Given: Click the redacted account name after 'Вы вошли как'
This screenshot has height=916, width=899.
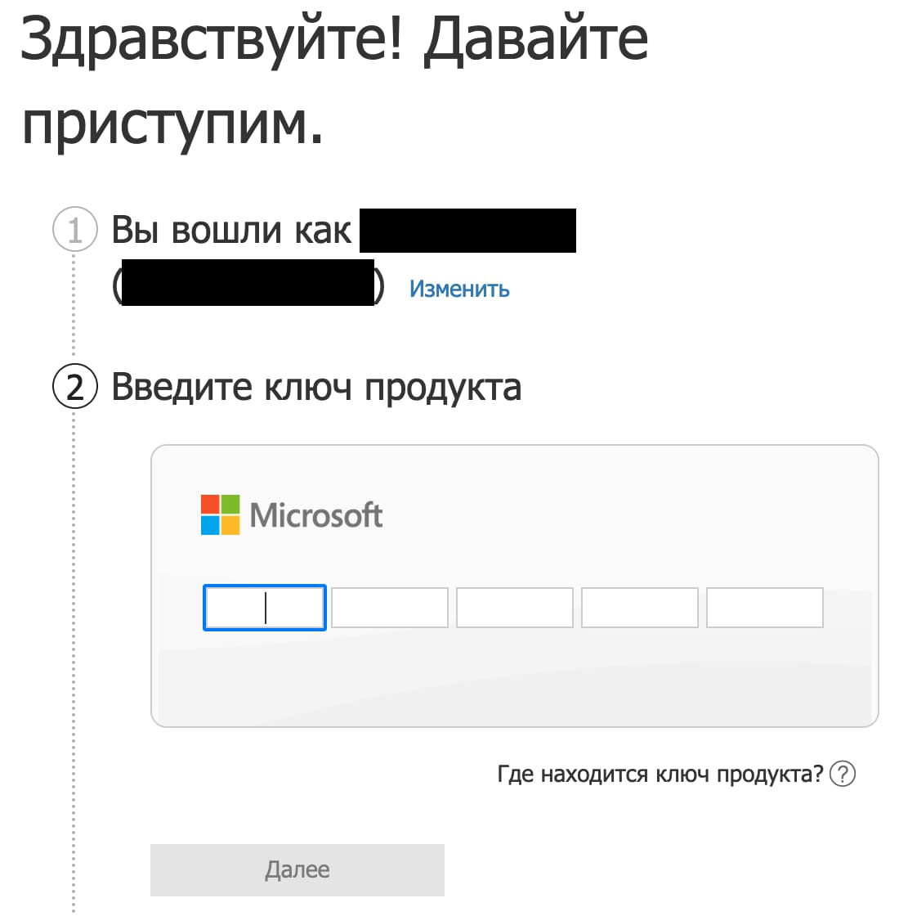Looking at the screenshot, I should coord(467,230).
